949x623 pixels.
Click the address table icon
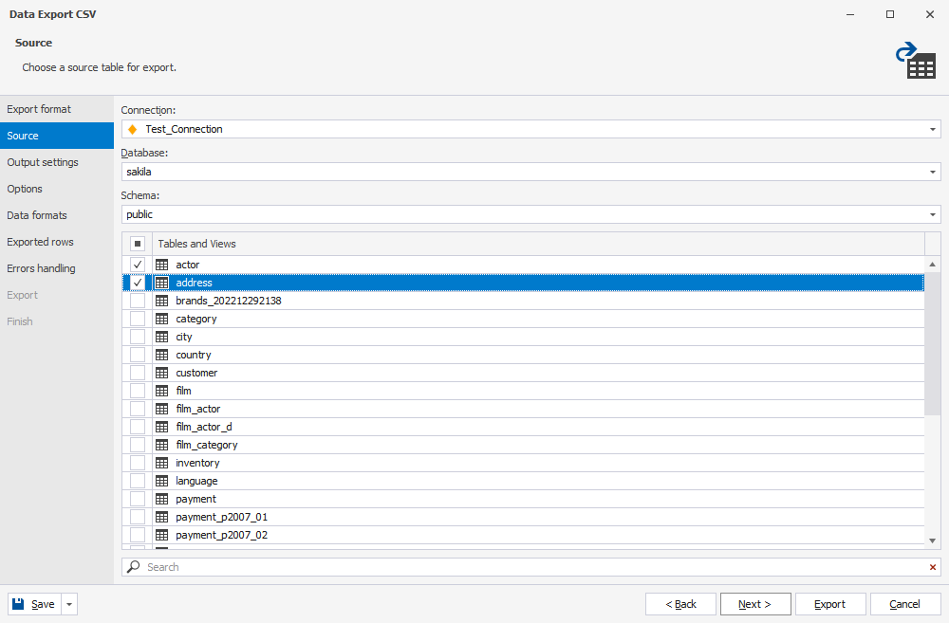(161, 283)
